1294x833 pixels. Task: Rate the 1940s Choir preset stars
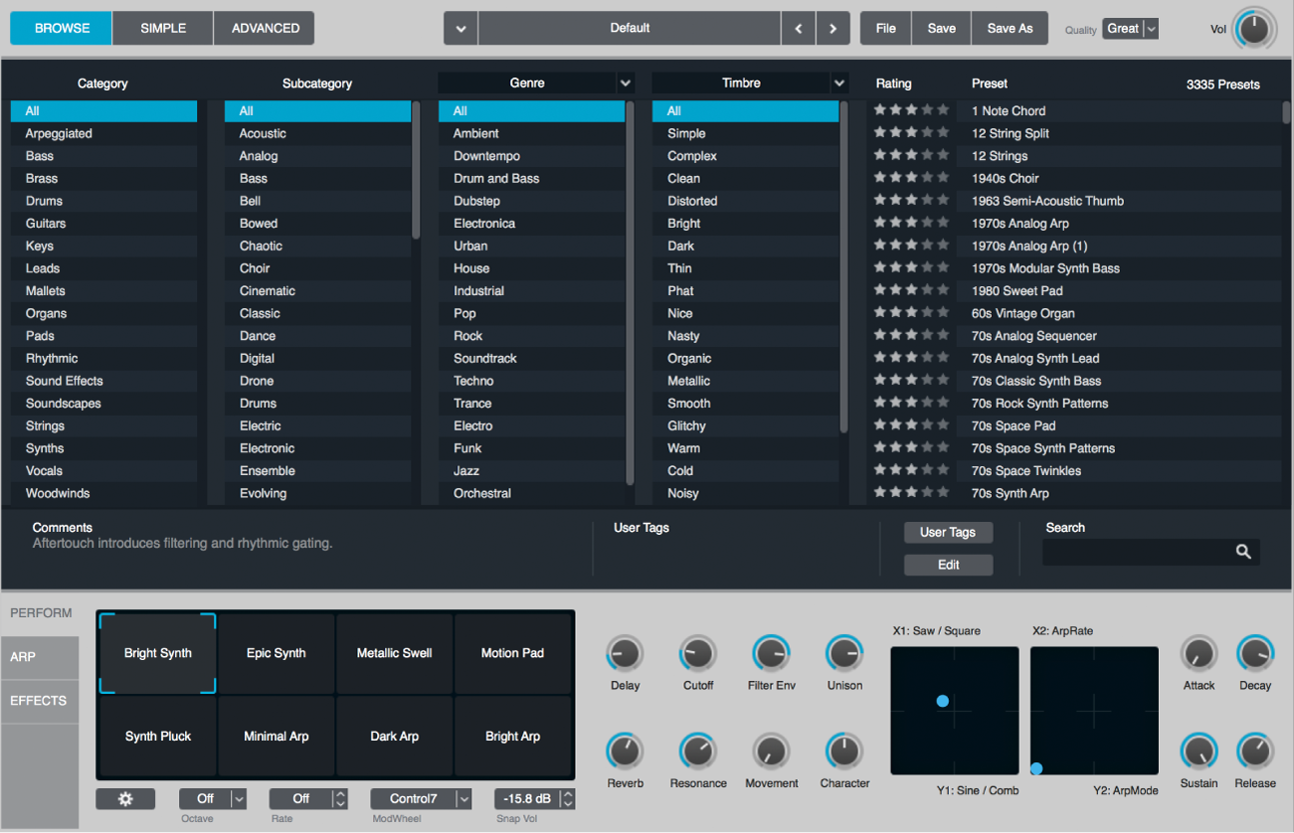point(911,178)
